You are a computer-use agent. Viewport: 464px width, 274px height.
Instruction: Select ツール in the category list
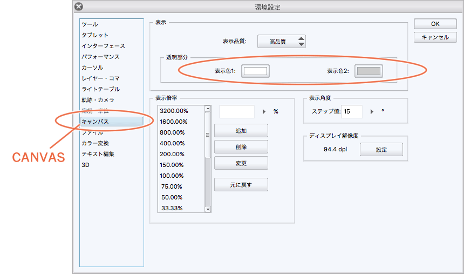(90, 24)
